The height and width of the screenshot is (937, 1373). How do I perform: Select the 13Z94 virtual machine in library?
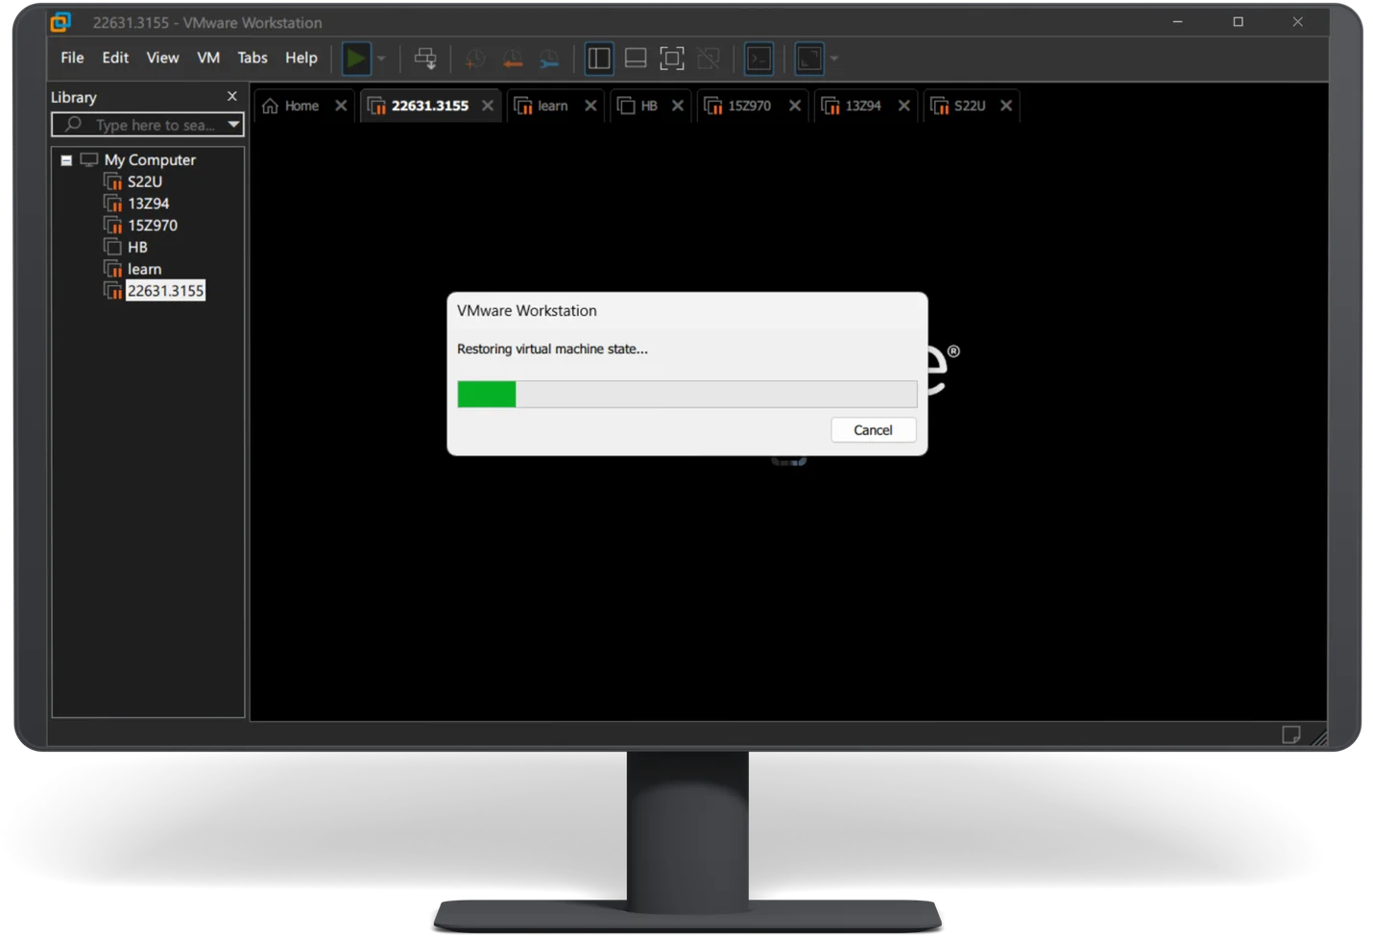[x=149, y=204]
